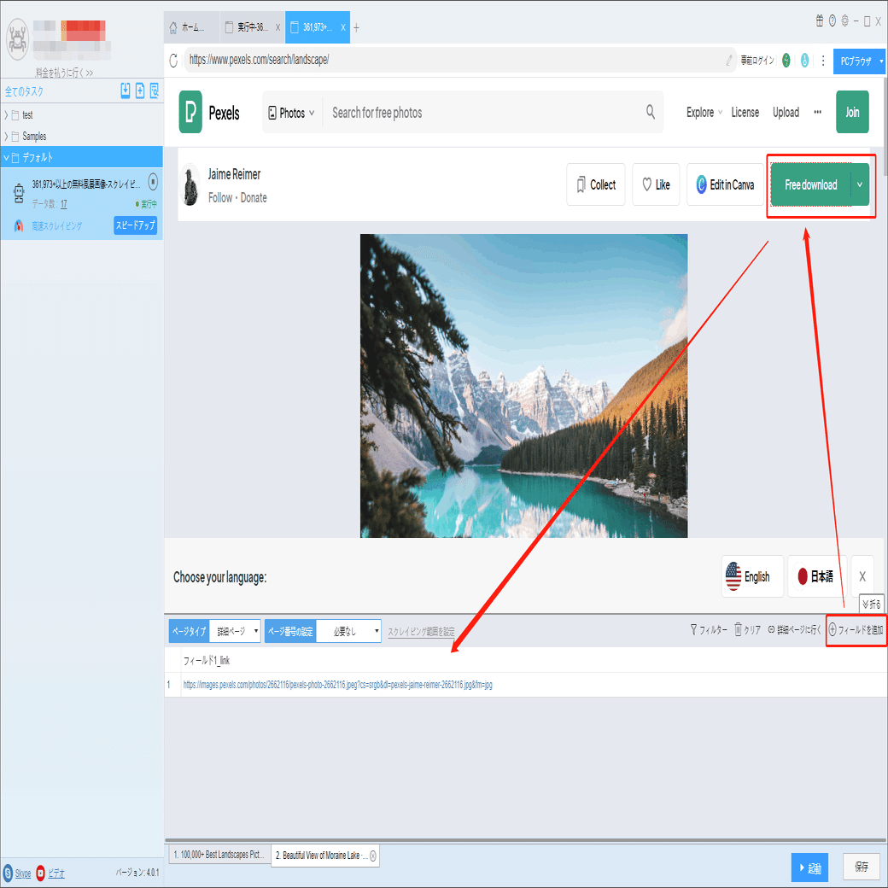Open the Pexels three-dot more menu

pyautogui.click(x=818, y=112)
